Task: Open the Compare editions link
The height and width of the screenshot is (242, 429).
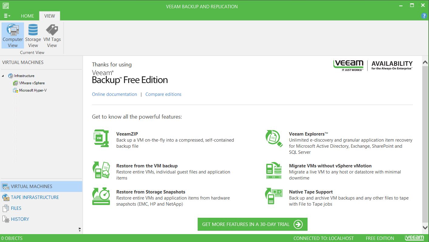Action: click(163, 94)
